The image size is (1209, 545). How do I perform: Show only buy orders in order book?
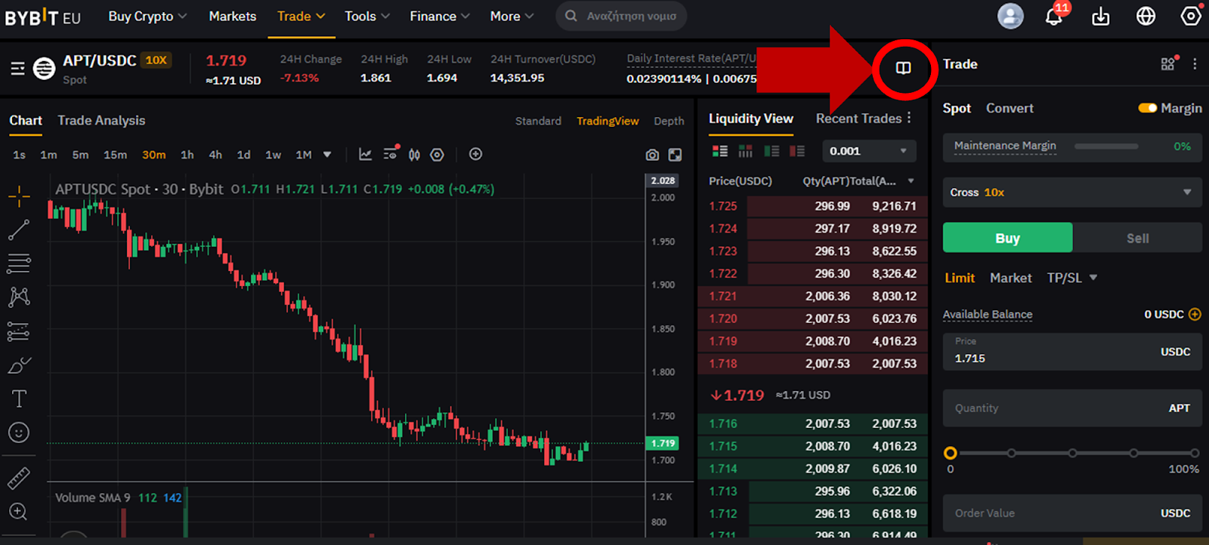(771, 151)
